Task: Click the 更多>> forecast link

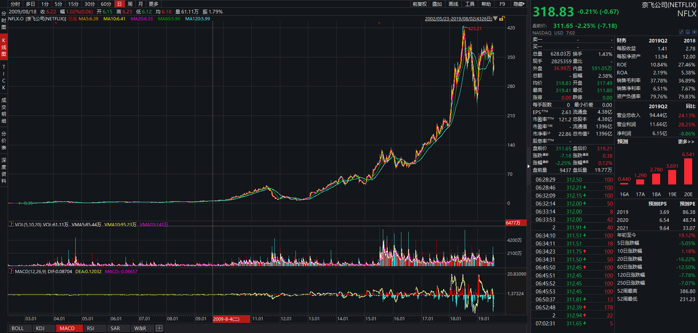Action: pos(686,142)
